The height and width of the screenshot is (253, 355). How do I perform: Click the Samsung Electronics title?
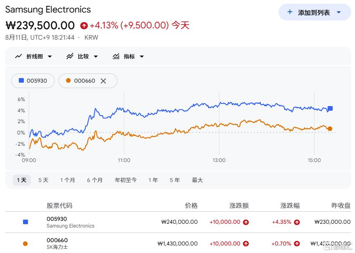48,10
